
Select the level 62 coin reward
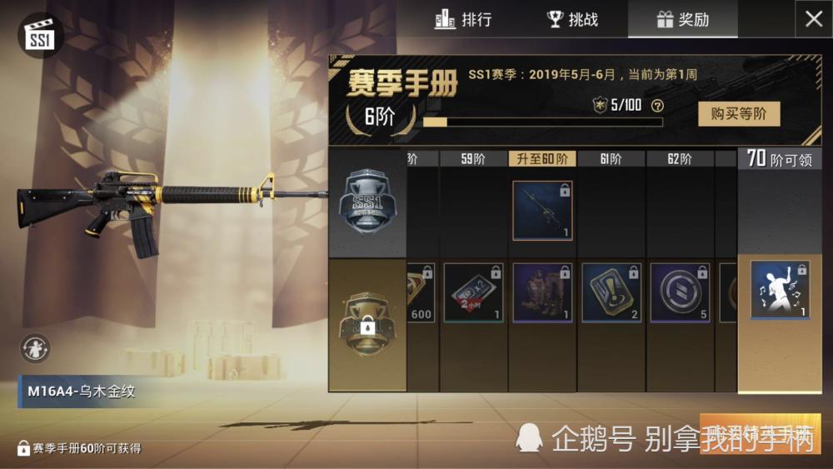[680, 292]
